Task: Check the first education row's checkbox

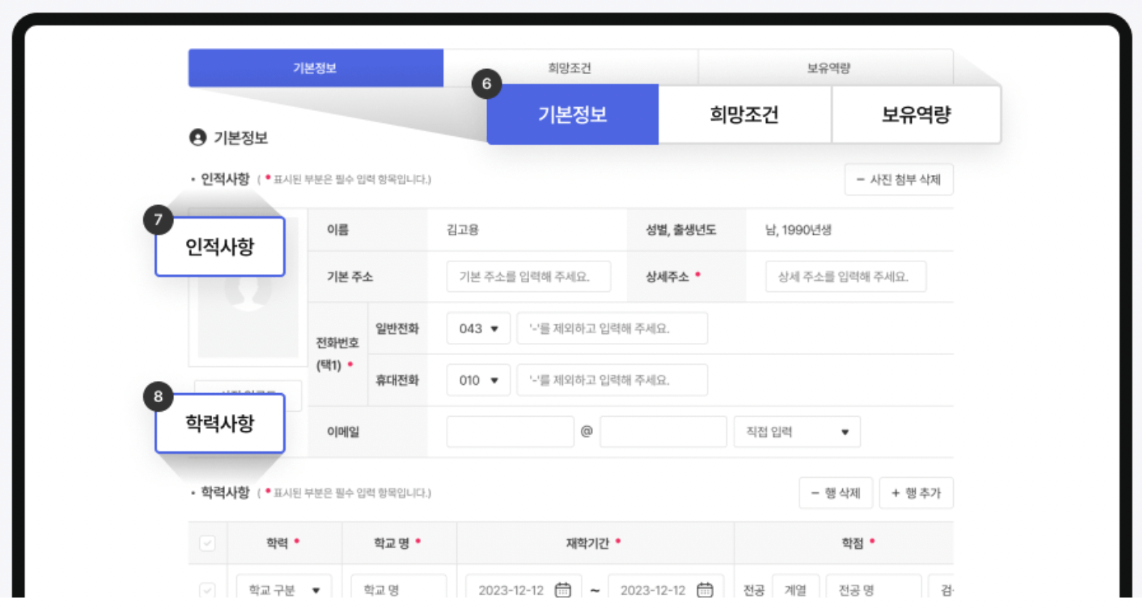Action: click(208, 589)
